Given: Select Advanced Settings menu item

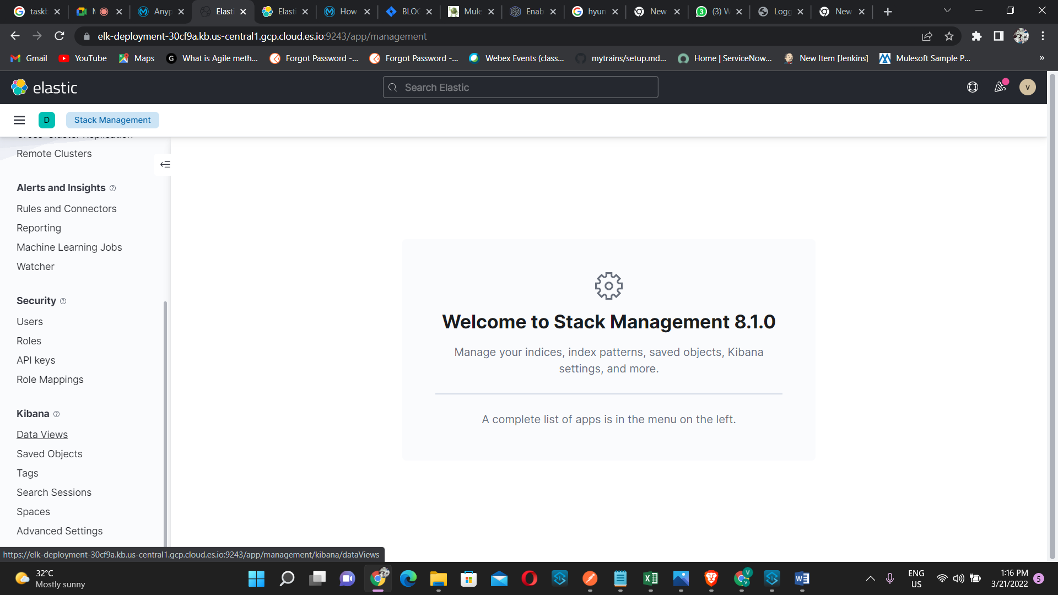Looking at the screenshot, I should pos(59,531).
